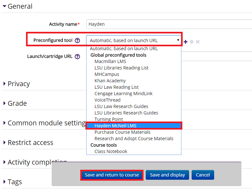The height and width of the screenshot is (190, 252).
Task: Select Purchase Course Materials option
Action: click(134, 132)
